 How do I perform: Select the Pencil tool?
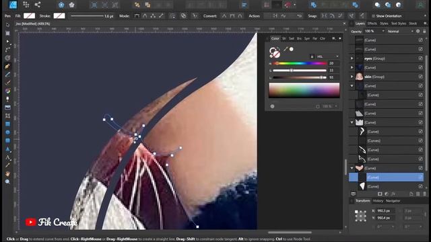pyautogui.click(x=7, y=75)
